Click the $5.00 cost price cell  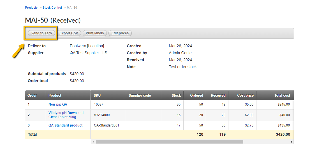pyautogui.click(x=242, y=104)
